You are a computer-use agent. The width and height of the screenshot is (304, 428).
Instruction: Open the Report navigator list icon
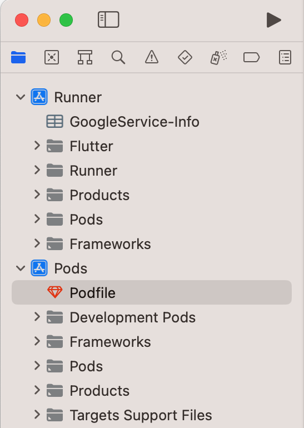point(285,57)
